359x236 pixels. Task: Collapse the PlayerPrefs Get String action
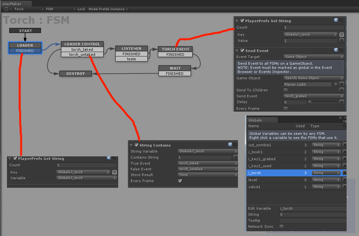coord(10,159)
